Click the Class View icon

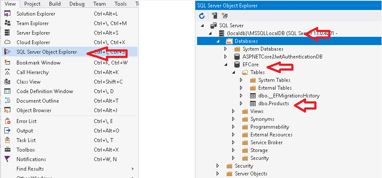point(7,82)
